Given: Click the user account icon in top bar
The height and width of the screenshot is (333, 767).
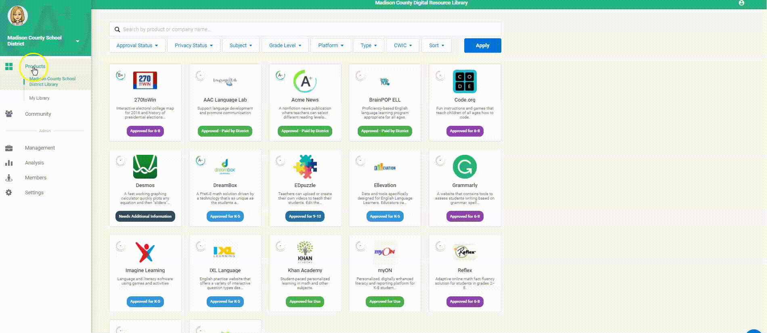Looking at the screenshot, I should click(x=742, y=3).
